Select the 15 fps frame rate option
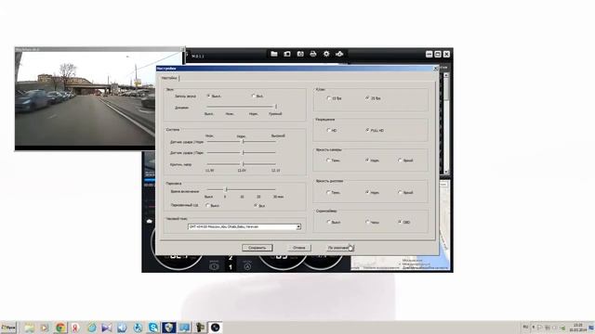 (x=328, y=98)
